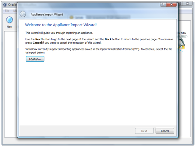This screenshot has height=147, width=195.
Task: Click the 'Welcome to the Appliance Import Wizard!' heading
Action: pyautogui.click(x=61, y=25)
